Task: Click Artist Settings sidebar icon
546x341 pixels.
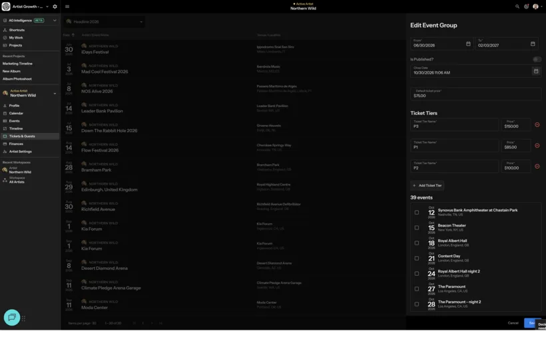Action: (x=5, y=152)
